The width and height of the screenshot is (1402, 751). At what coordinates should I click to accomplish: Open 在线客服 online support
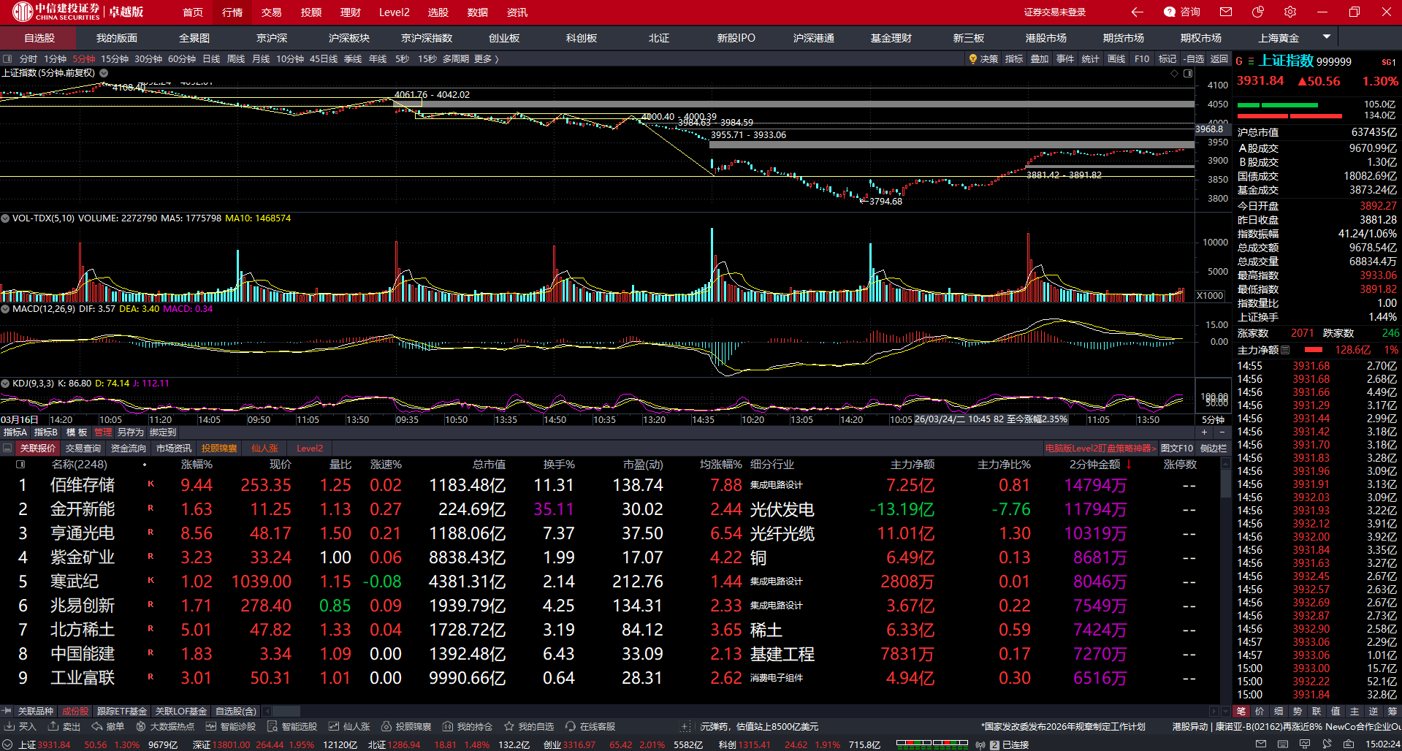click(x=590, y=727)
